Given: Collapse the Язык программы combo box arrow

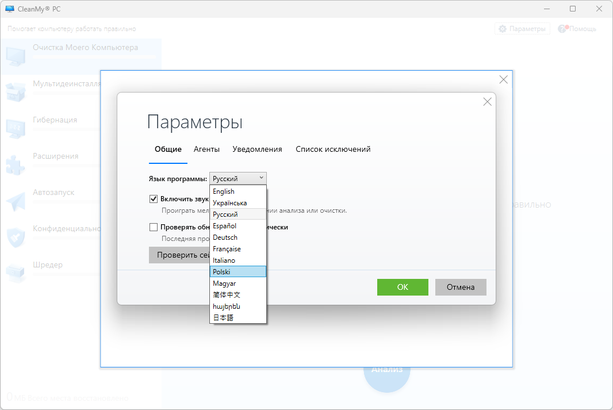Looking at the screenshot, I should (x=261, y=178).
